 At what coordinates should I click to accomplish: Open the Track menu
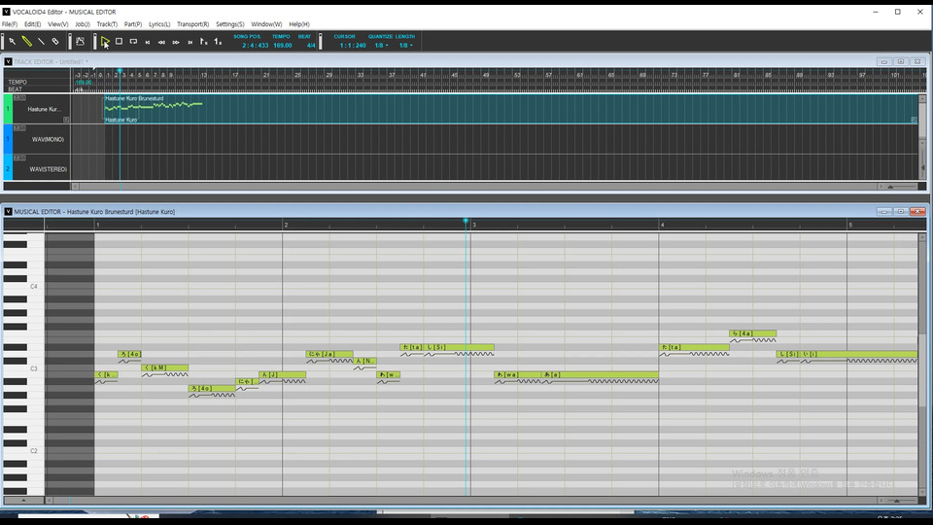click(107, 24)
